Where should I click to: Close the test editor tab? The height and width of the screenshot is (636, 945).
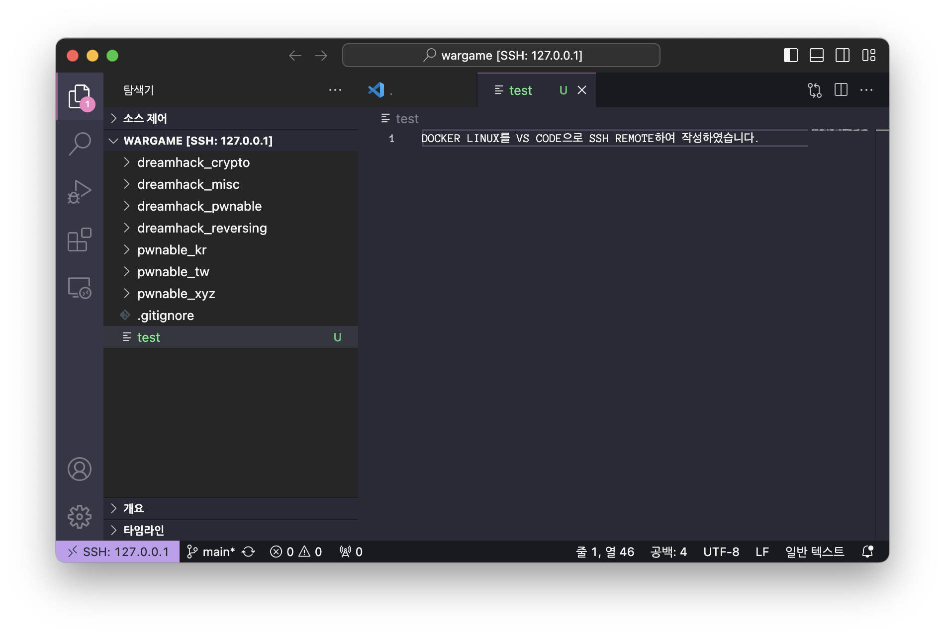[x=582, y=90]
